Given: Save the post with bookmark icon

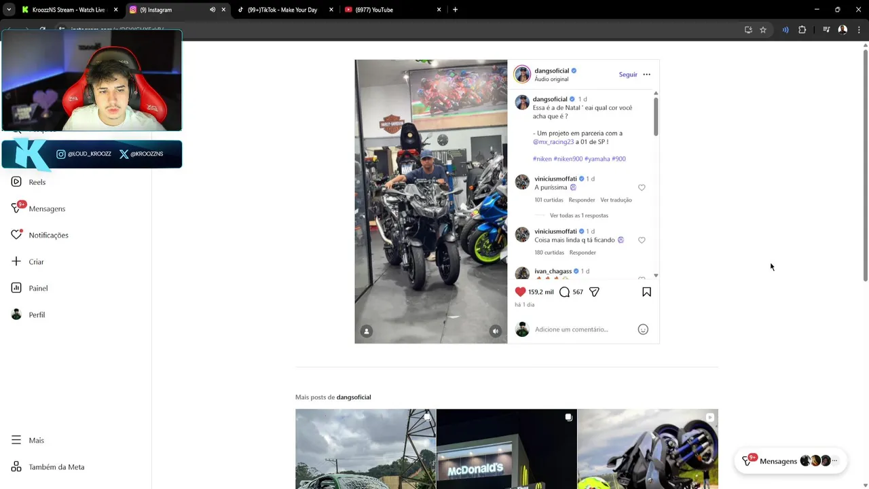Looking at the screenshot, I should tap(646, 292).
